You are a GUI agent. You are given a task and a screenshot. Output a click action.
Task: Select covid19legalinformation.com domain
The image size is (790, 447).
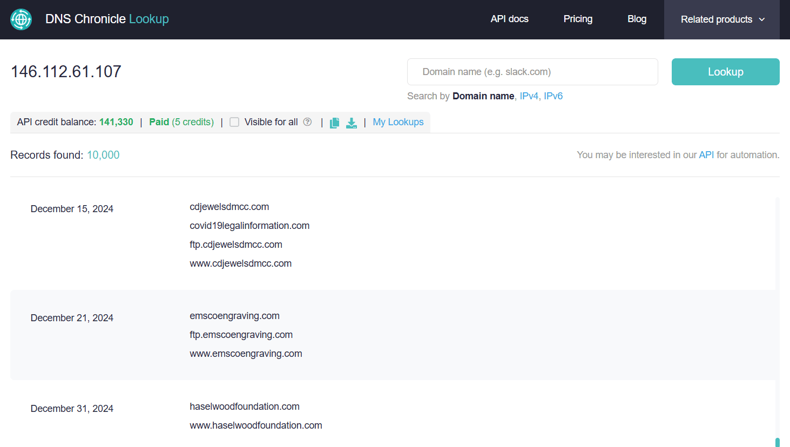tap(249, 226)
